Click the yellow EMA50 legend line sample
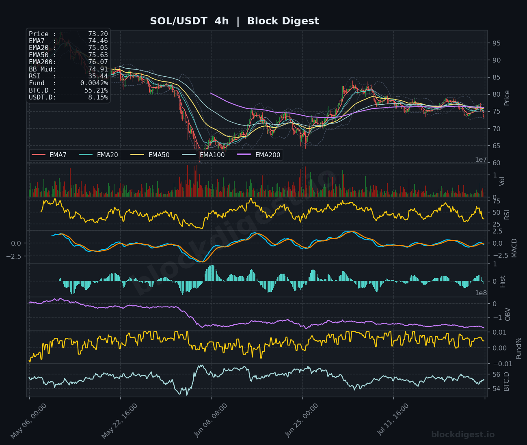Viewport: 527px width, 445px height. pyautogui.click(x=138, y=155)
